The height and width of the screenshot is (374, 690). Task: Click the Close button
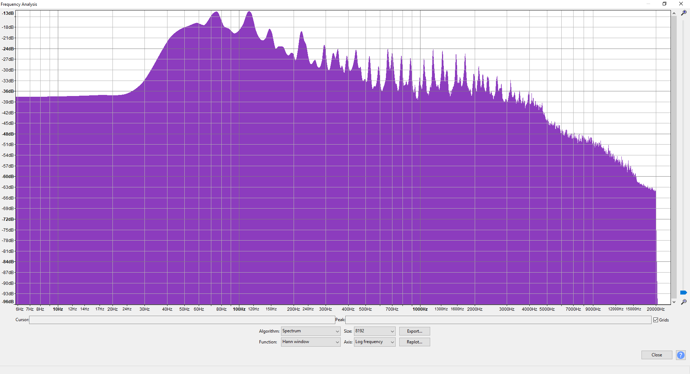[657, 355]
